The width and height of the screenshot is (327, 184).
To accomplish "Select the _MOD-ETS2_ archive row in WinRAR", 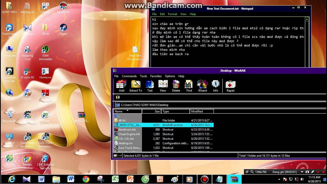I will click(163, 125).
